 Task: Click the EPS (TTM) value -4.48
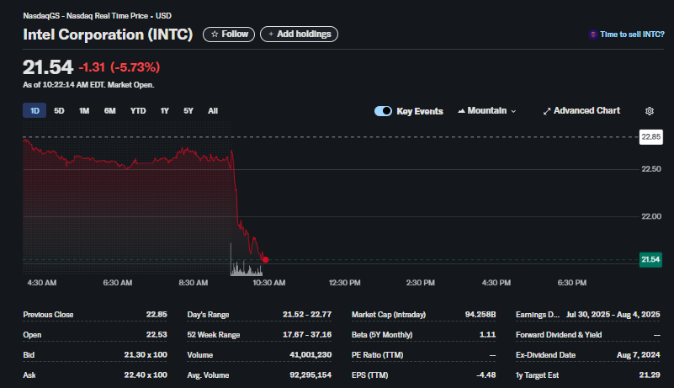coord(486,375)
